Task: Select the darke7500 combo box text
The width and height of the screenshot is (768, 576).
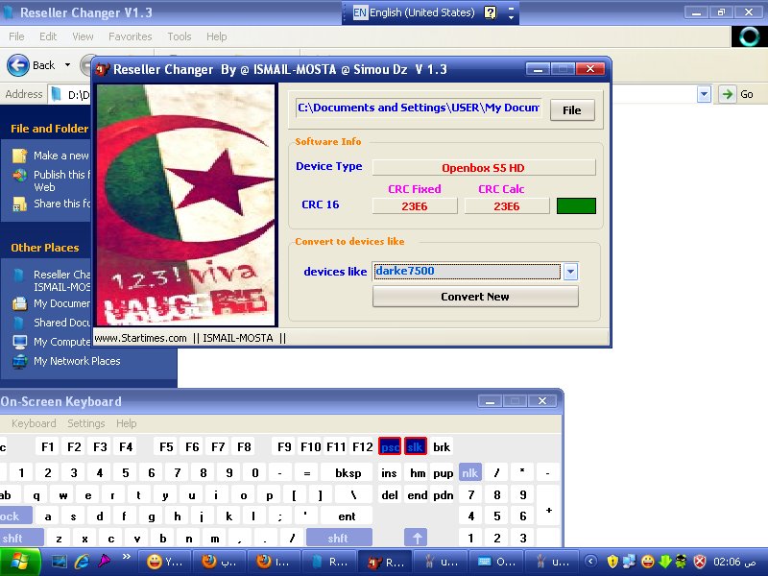Action: (x=468, y=272)
